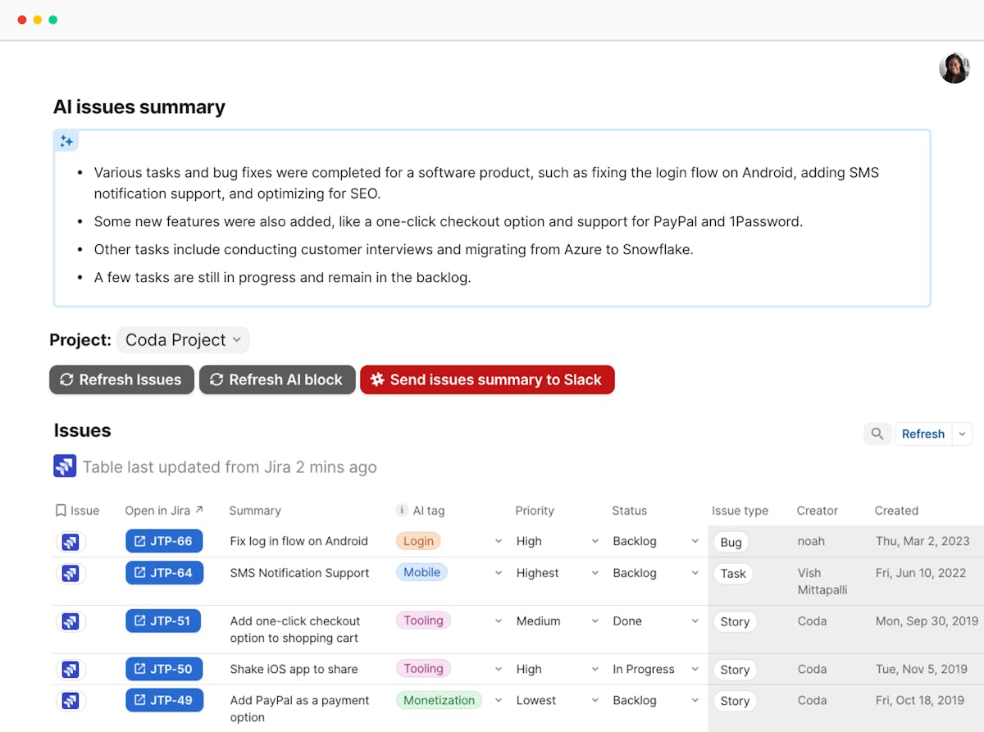Viewport: 984px width, 732px height.
Task: Open issue JTP-66 in Jira
Action: coord(164,541)
